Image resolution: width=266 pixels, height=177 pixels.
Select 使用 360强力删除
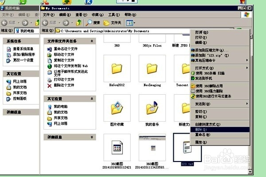click(220, 91)
